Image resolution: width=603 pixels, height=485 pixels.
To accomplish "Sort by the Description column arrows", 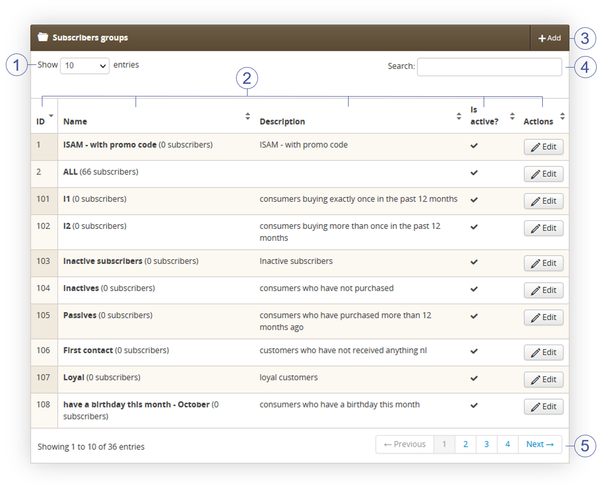I will coord(459,116).
